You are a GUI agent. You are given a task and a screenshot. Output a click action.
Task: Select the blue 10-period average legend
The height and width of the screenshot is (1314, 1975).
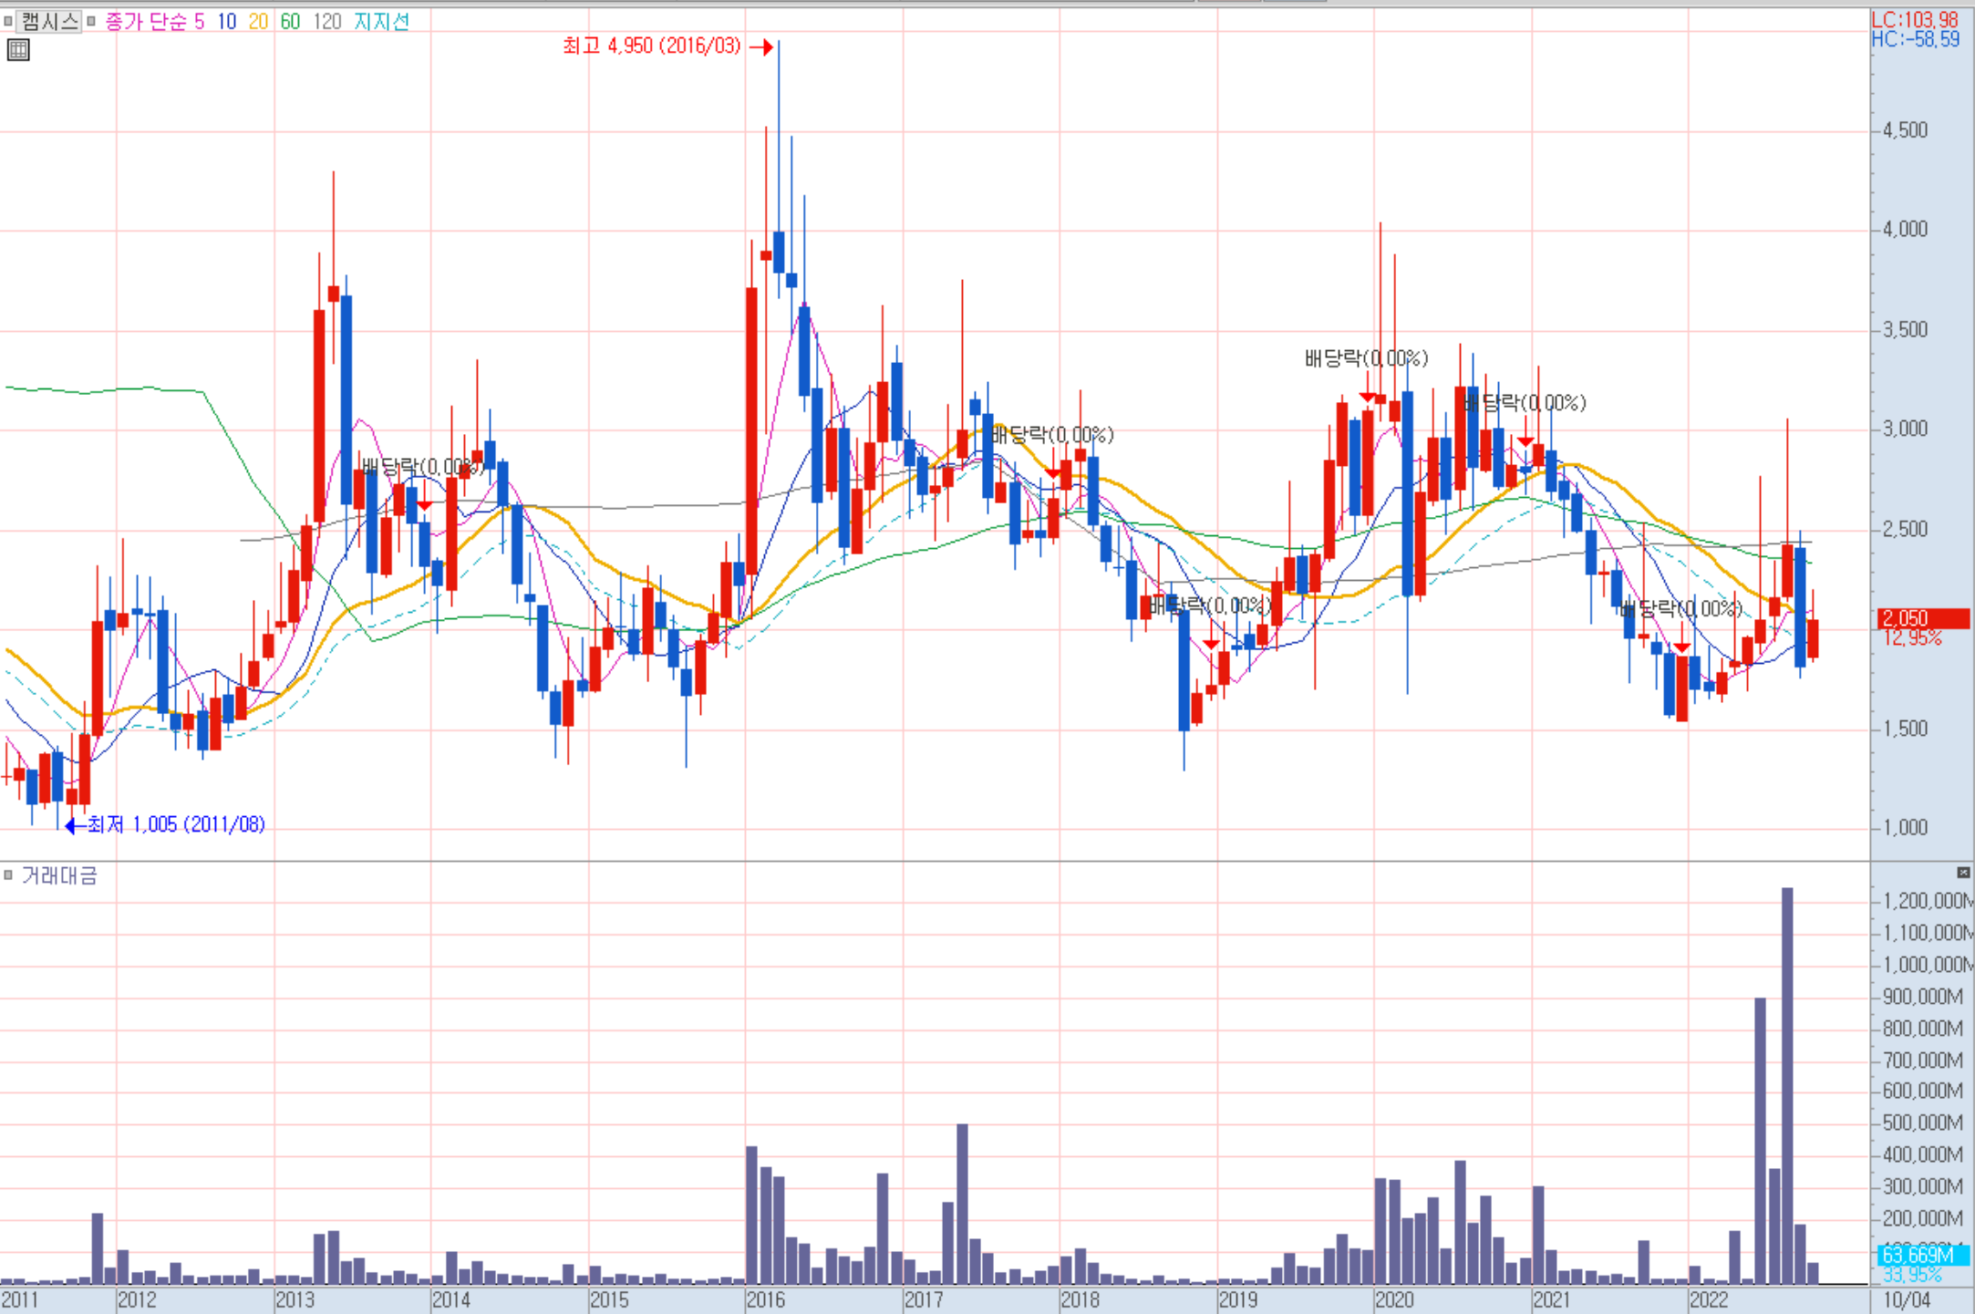click(x=226, y=21)
